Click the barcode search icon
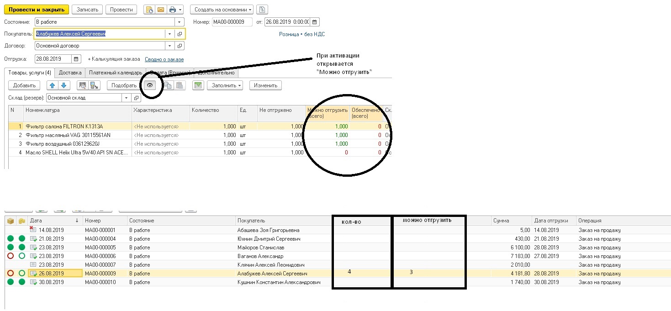The image size is (671, 311). click(83, 85)
